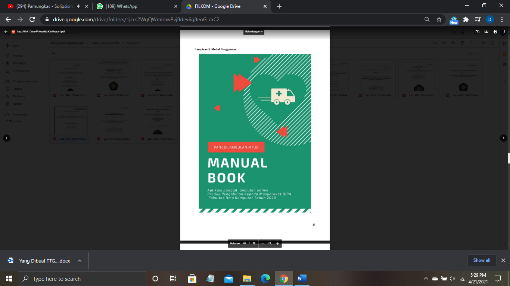Click the extension icon labeled New
Screen dimensions: 510x286
pyautogui.click(x=454, y=20)
